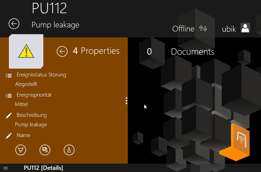Click the Abgestellt status value

pos(26,84)
